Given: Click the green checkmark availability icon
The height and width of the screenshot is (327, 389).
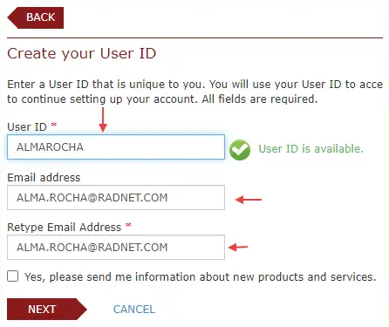Looking at the screenshot, I should (x=240, y=150).
